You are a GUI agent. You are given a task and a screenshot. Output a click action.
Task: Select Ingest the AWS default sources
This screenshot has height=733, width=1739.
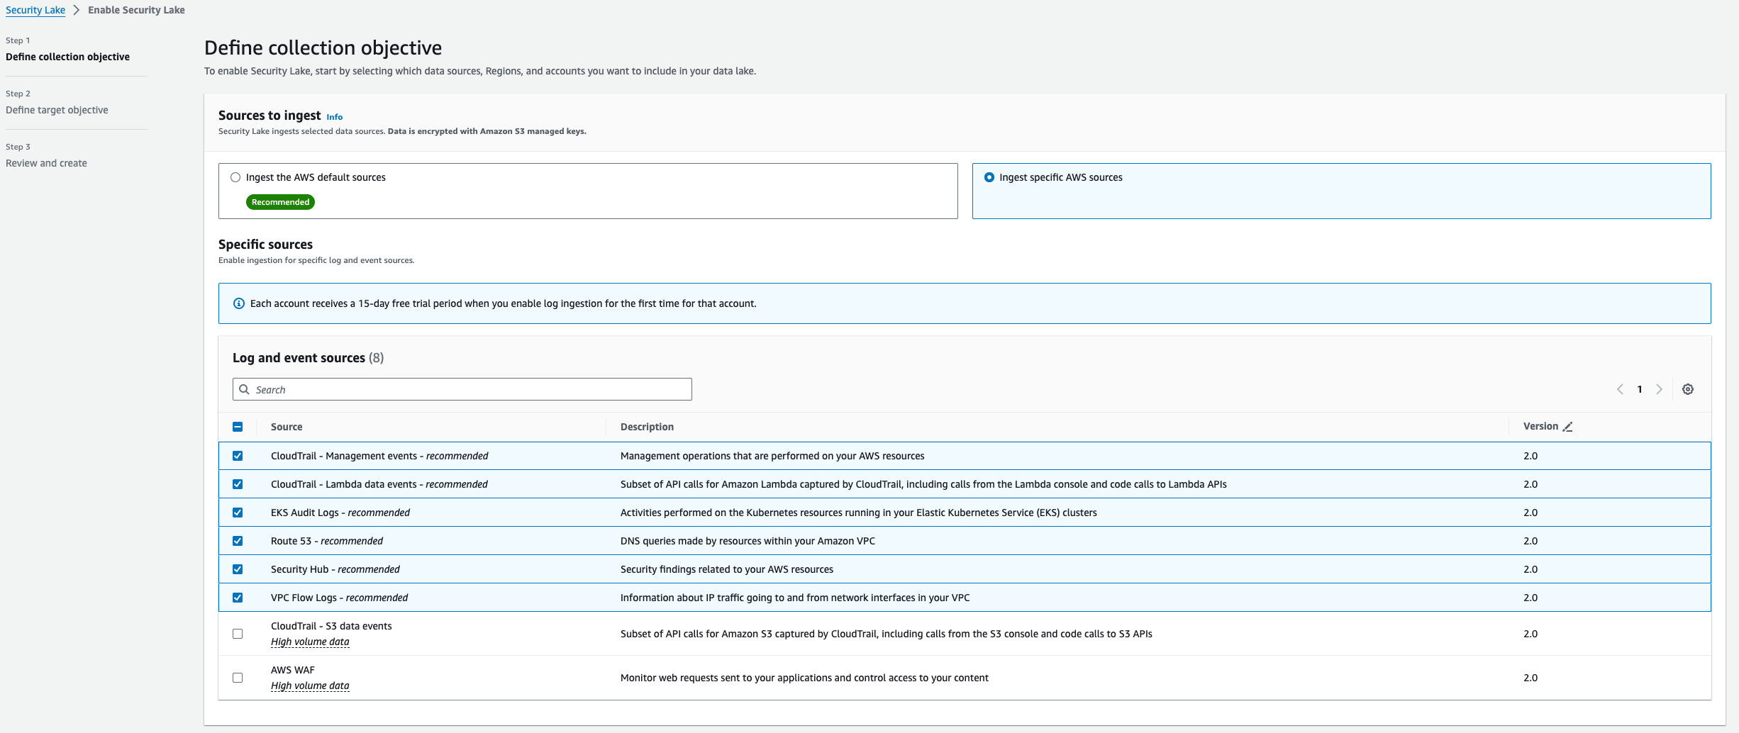click(x=235, y=177)
